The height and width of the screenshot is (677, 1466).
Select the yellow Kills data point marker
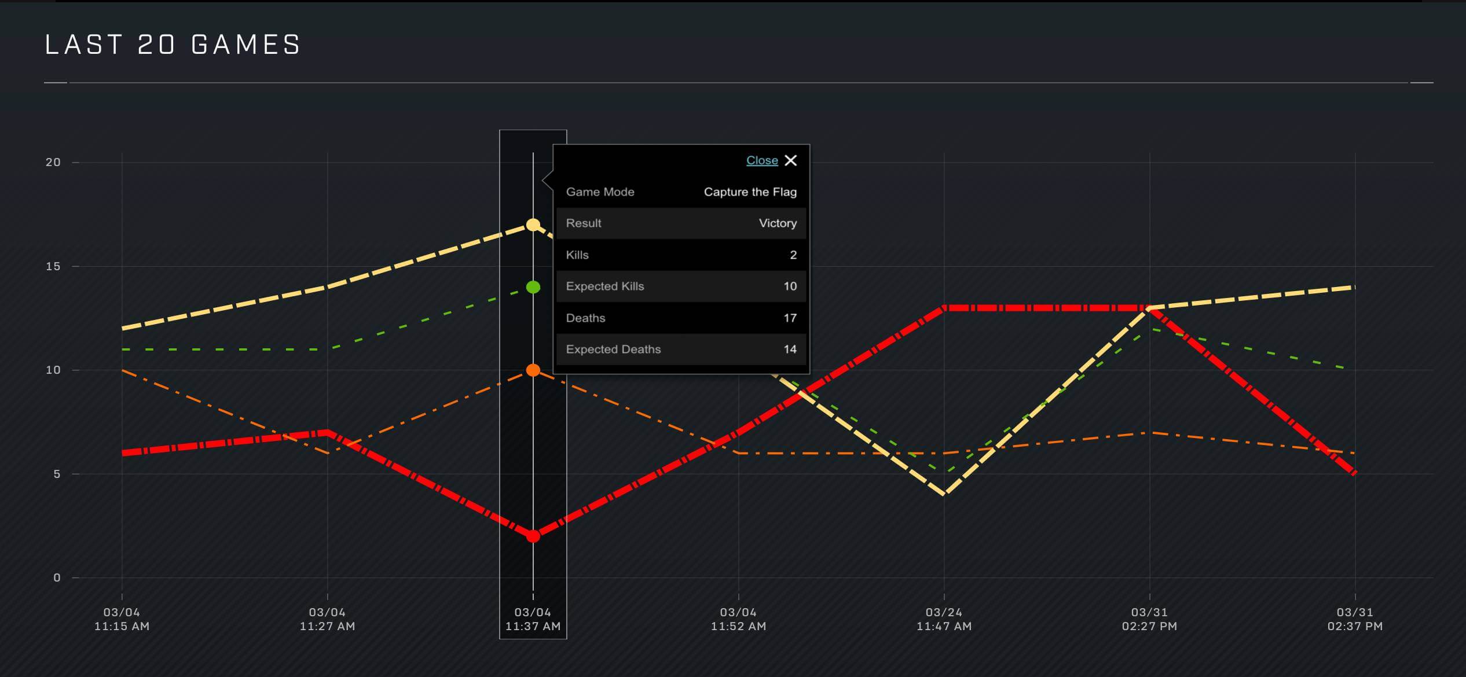tap(532, 225)
